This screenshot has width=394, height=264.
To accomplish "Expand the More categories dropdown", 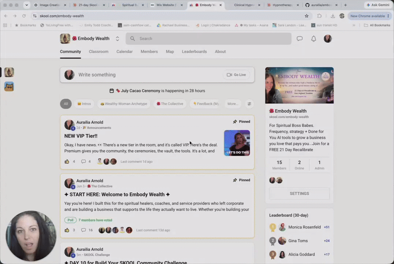I will [x=233, y=104].
